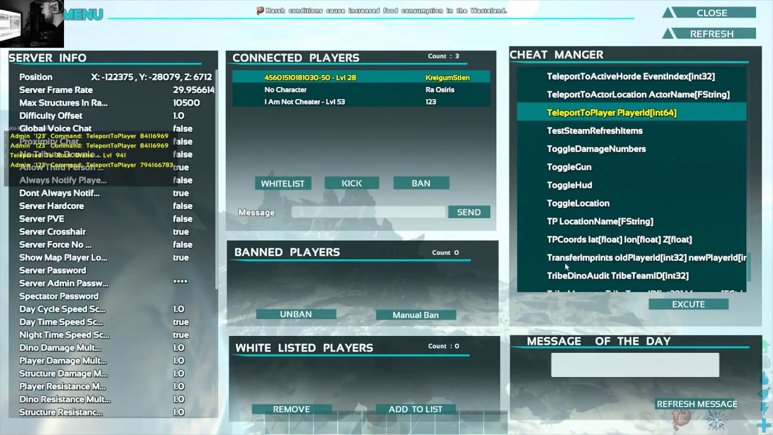Click the REFRESH MESSAGE button
This screenshot has height=435, width=773.
point(697,404)
